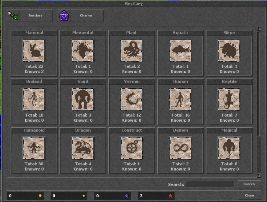Open the Magical genie parchment icon
The width and height of the screenshot is (267, 202).
pos(229,148)
